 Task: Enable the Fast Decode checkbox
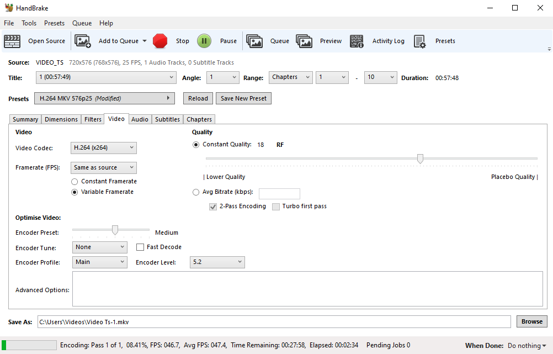pyautogui.click(x=140, y=247)
